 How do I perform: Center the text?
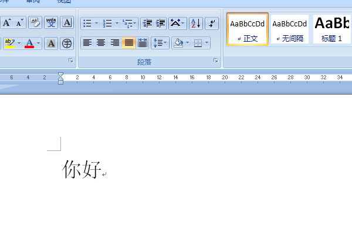(x=101, y=43)
